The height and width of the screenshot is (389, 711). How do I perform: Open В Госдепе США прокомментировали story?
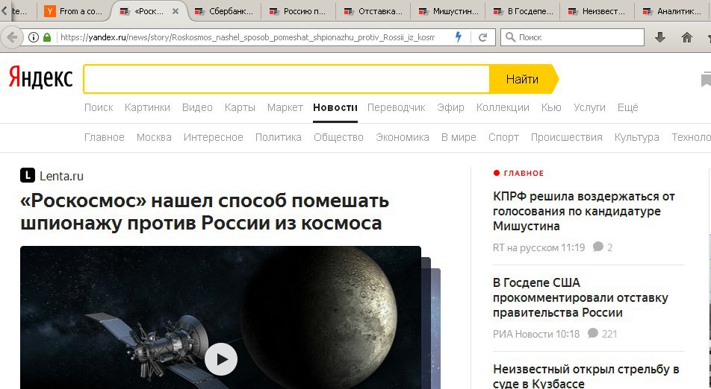coord(580,297)
